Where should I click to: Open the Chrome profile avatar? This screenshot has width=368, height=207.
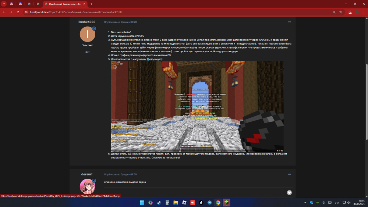click(x=357, y=12)
